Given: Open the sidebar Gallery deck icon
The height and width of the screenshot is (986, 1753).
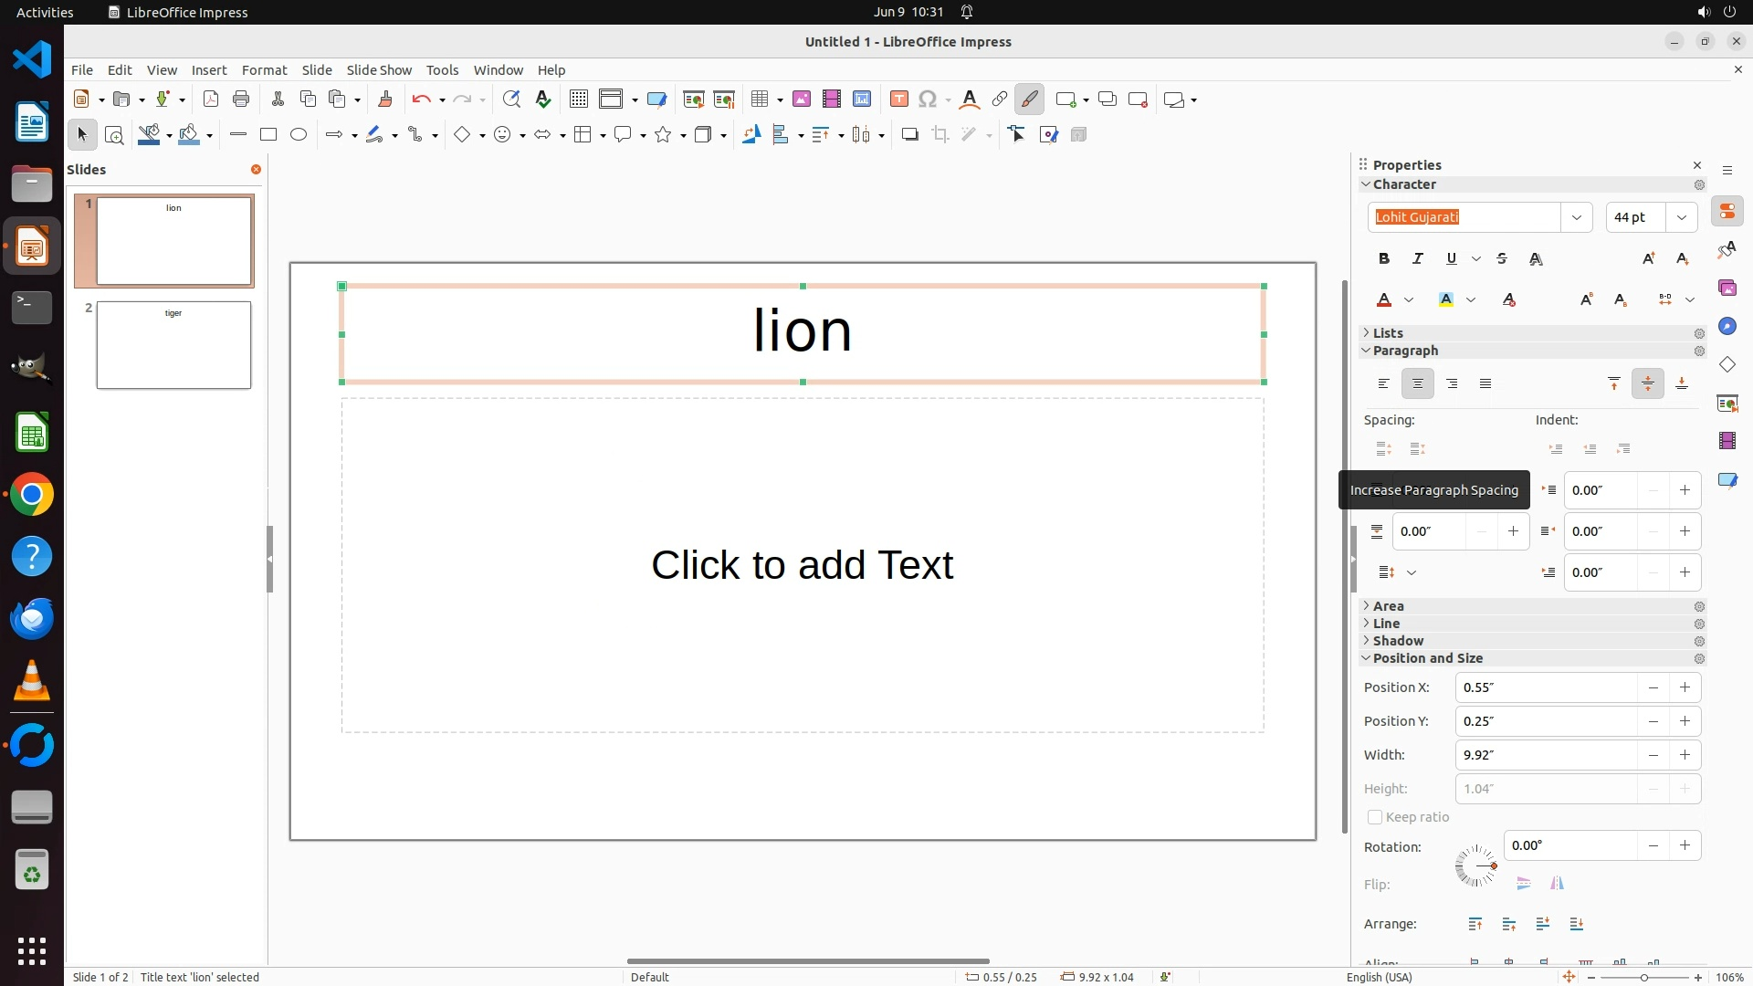Looking at the screenshot, I should (1727, 288).
